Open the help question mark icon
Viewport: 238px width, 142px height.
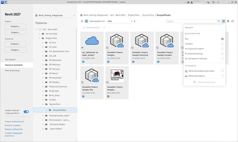click(213, 2)
